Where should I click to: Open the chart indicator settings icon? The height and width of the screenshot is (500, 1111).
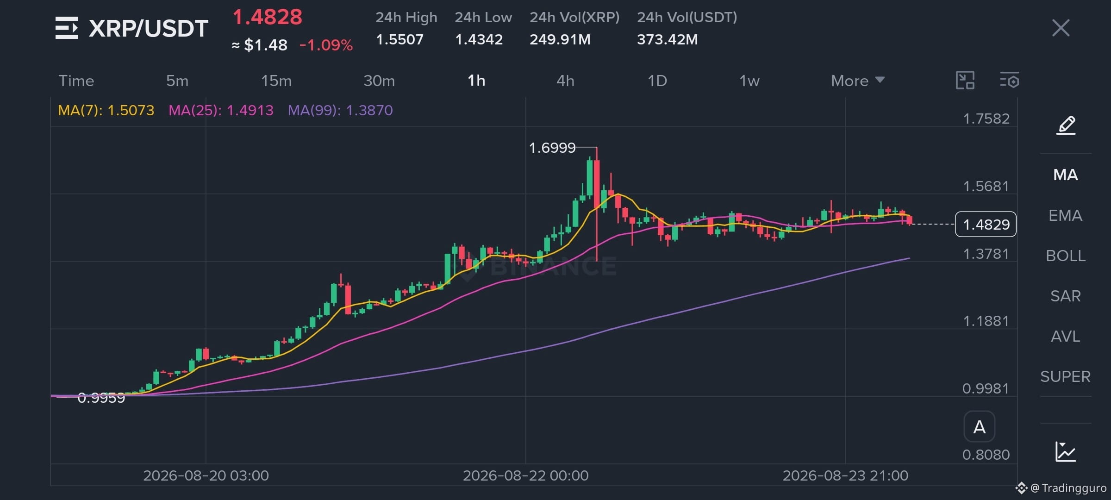coord(1009,81)
